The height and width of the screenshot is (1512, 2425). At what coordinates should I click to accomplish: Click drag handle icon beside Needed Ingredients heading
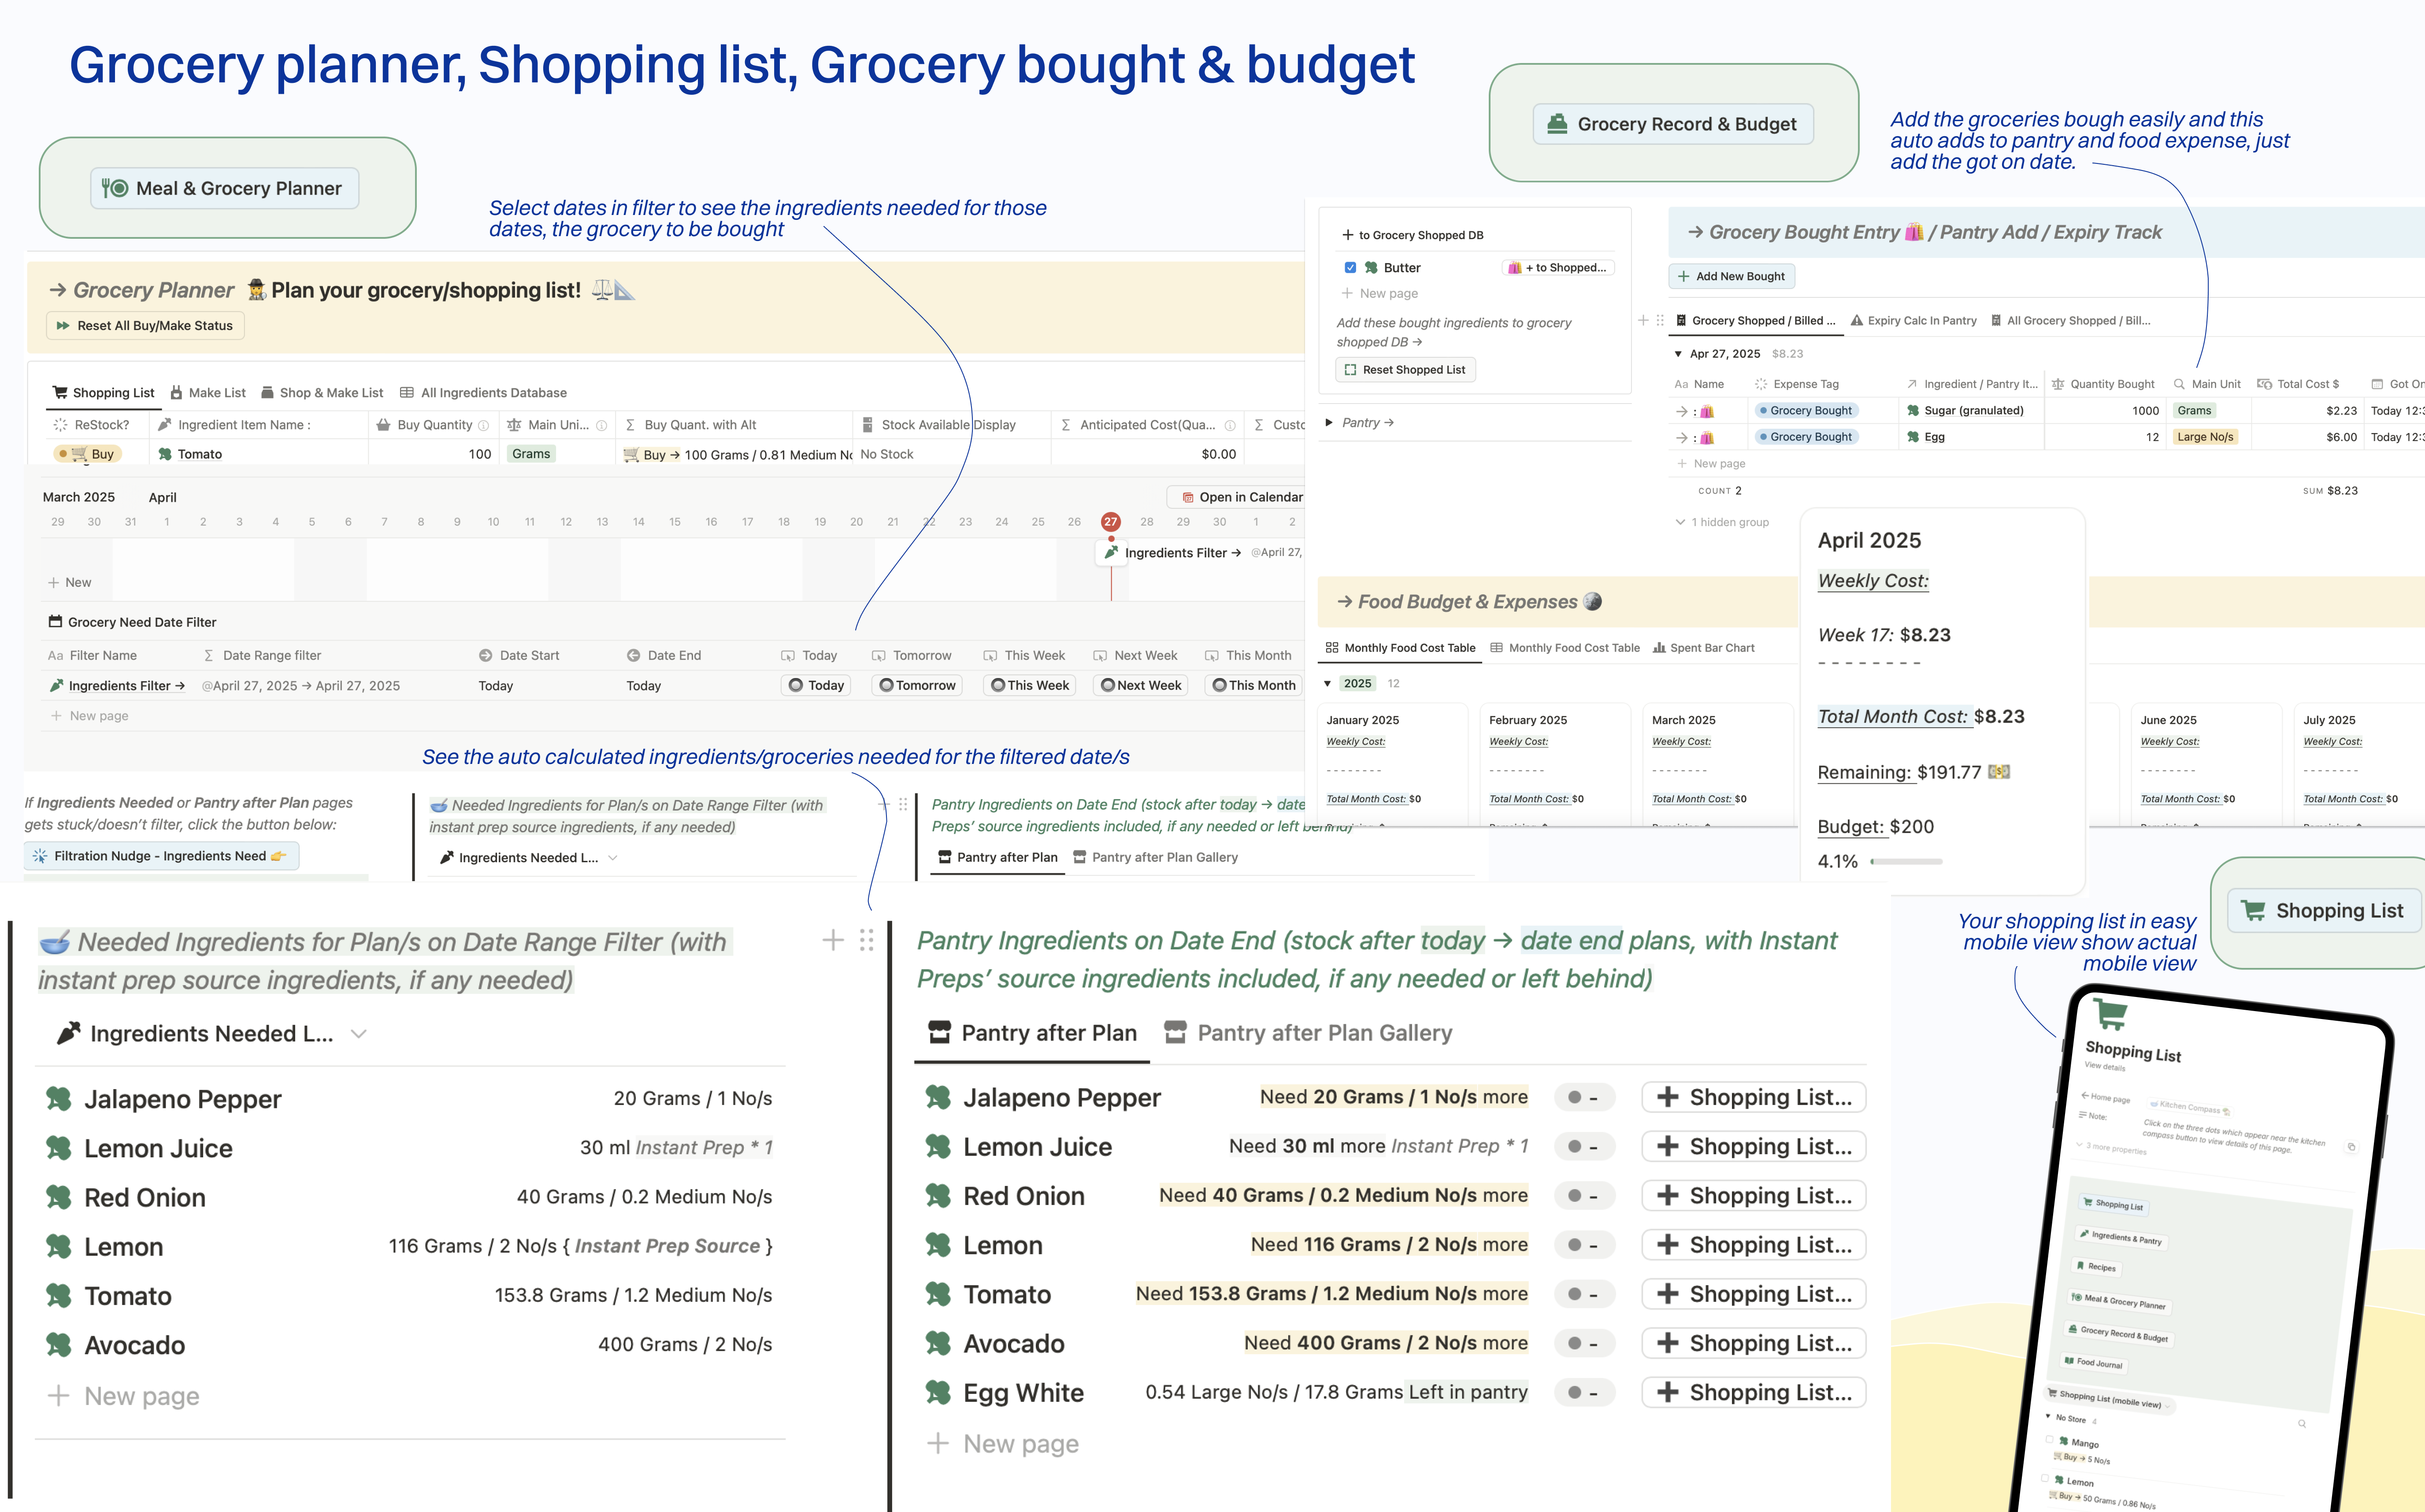click(867, 940)
